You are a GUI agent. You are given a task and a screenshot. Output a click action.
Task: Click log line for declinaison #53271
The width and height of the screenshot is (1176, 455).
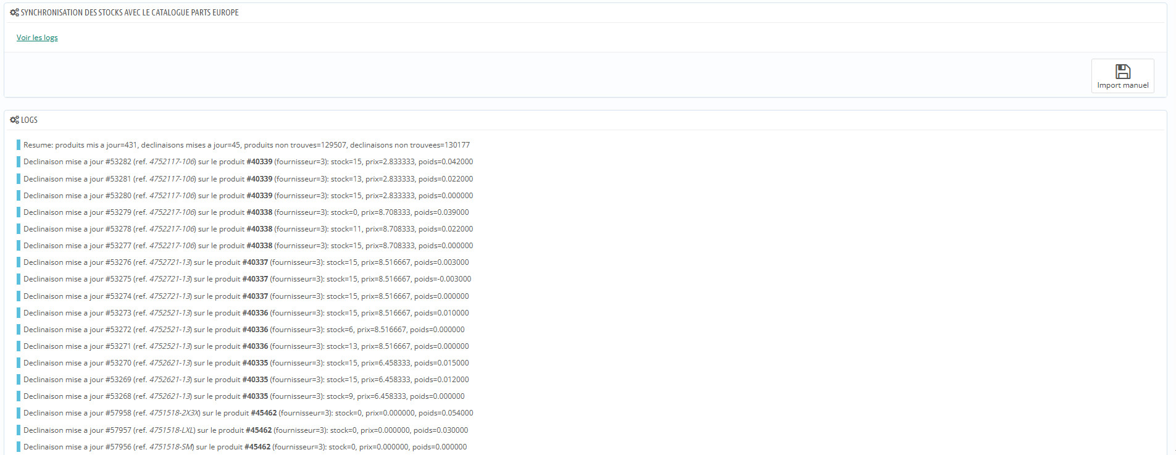point(246,346)
